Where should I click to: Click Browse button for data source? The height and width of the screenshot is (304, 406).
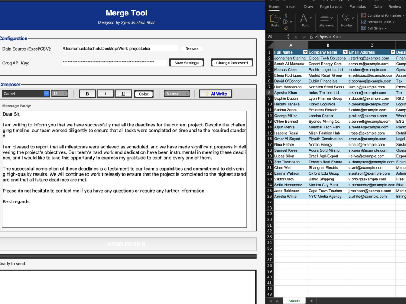tap(192, 49)
